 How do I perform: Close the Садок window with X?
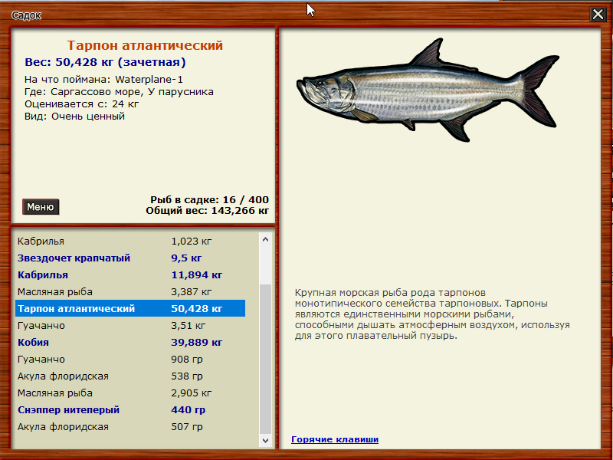(x=598, y=15)
